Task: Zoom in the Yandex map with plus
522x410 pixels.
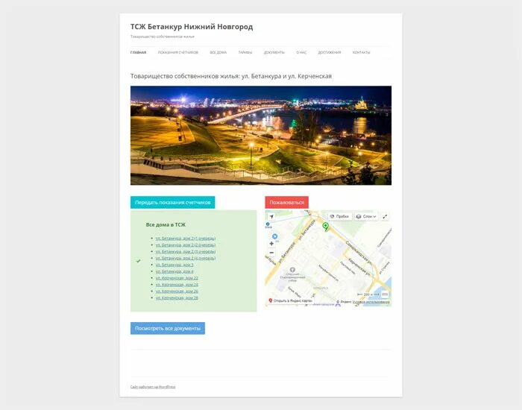Action: pyautogui.click(x=271, y=244)
